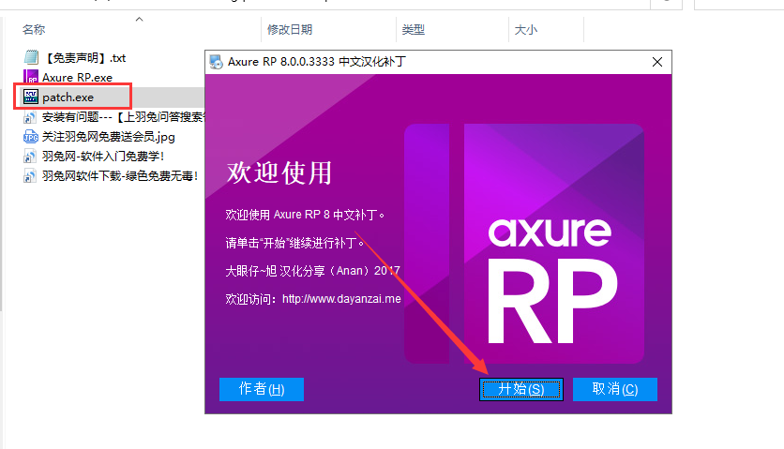
Task: Click the Axure RP 8.0.0.3333 中文汉化补丁 title text
Action: [317, 62]
